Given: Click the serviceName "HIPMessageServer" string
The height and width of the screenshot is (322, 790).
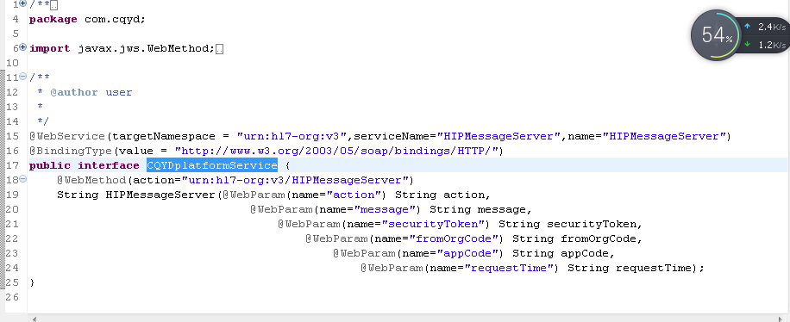Looking at the screenshot, I should [498, 136].
